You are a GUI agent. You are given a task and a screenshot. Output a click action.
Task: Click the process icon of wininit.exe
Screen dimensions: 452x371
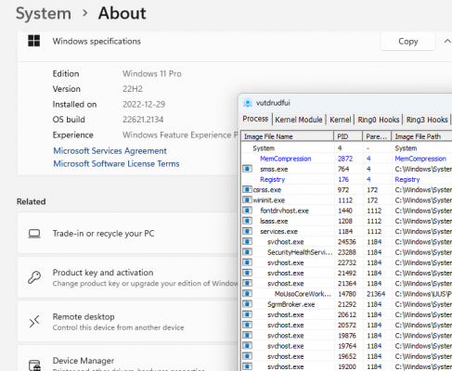coord(247,200)
